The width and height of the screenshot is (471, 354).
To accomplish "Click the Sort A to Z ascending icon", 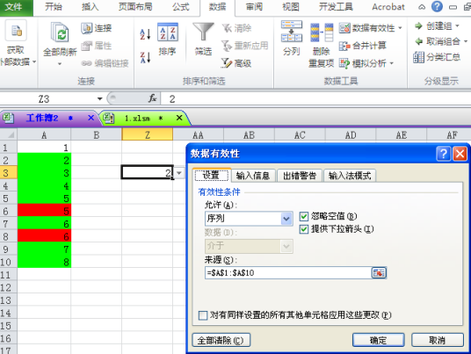I will point(145,34).
